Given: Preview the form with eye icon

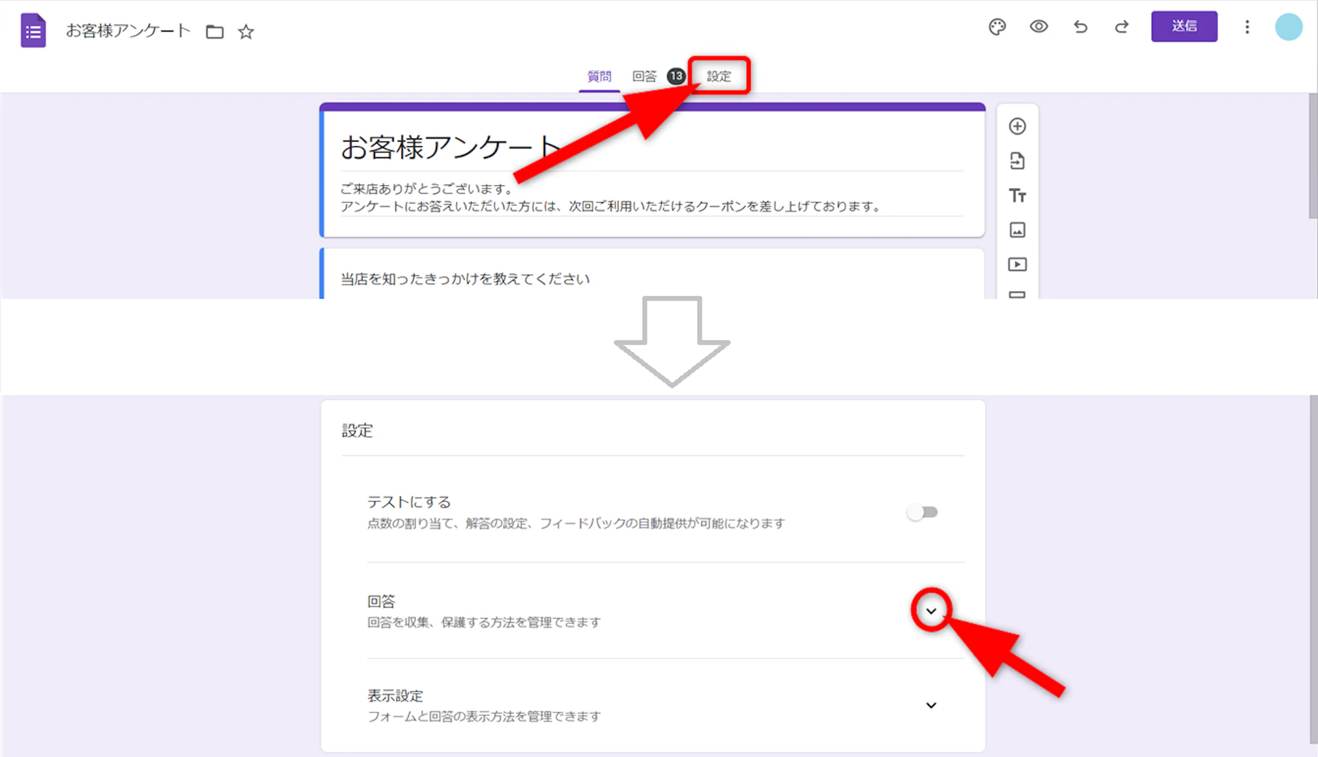Looking at the screenshot, I should click(x=1038, y=27).
